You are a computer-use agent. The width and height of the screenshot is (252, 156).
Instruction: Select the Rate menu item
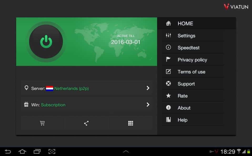click(193, 96)
